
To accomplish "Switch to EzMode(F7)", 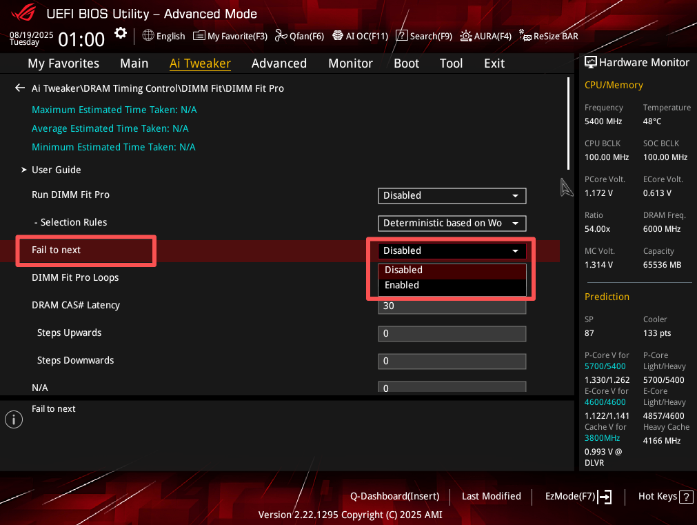I will (x=578, y=497).
